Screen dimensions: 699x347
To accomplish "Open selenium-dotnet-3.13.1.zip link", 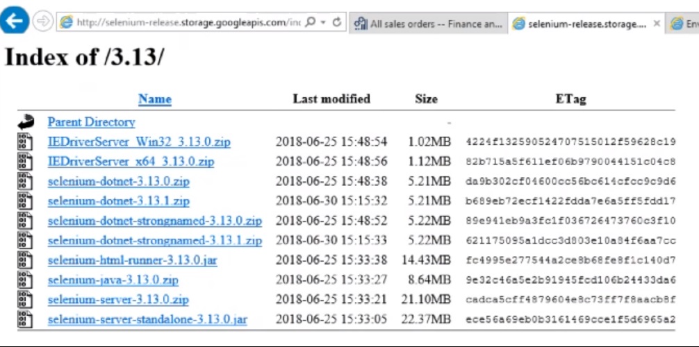I will [x=119, y=201].
